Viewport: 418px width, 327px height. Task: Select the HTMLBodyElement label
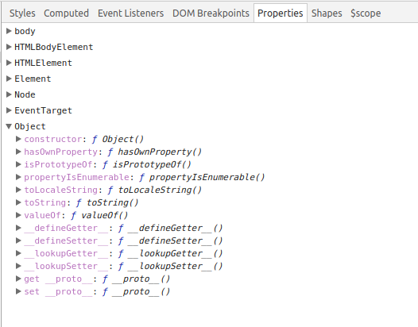pos(53,47)
